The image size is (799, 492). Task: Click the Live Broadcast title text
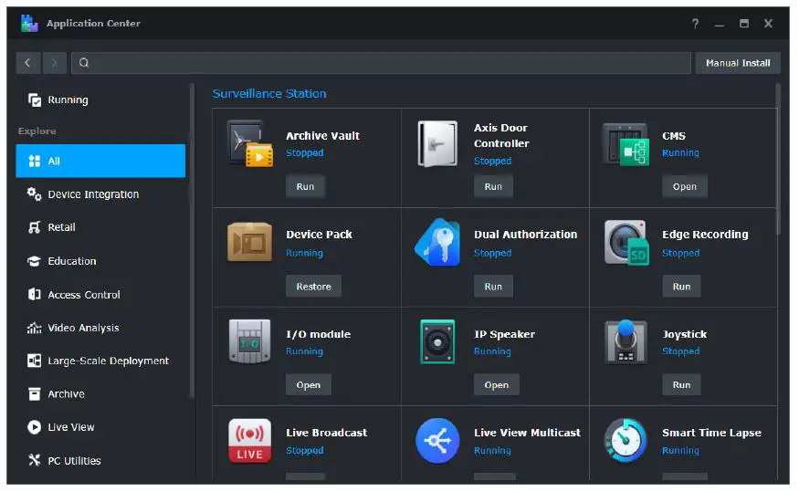click(326, 433)
